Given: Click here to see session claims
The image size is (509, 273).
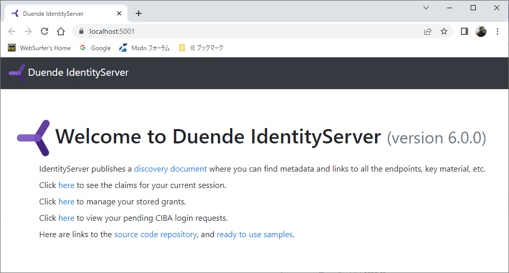Looking at the screenshot, I should (67, 185).
